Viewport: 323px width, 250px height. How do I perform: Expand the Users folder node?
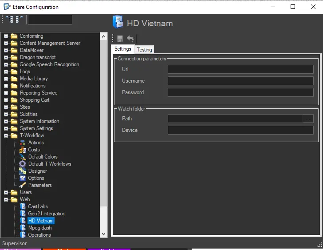pyautogui.click(x=6, y=192)
